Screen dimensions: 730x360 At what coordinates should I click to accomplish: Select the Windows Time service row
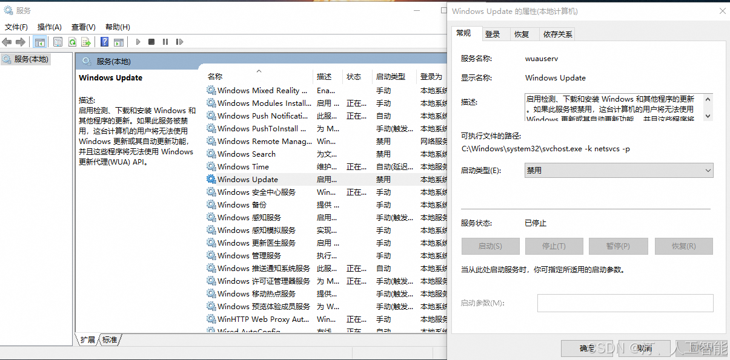pyautogui.click(x=326, y=166)
